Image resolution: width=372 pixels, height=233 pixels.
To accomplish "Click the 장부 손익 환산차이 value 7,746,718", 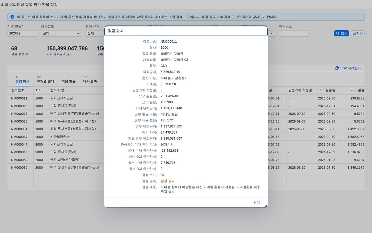I will pos(168,163).
